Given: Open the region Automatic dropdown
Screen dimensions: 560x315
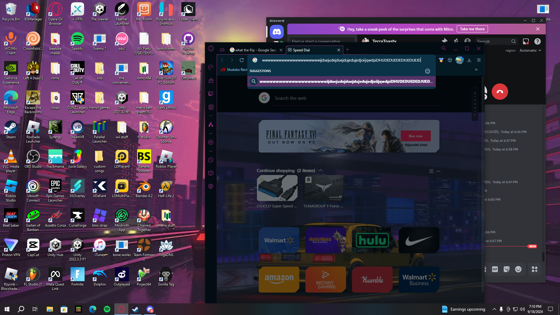Looking at the screenshot, I should pyautogui.click(x=530, y=50).
